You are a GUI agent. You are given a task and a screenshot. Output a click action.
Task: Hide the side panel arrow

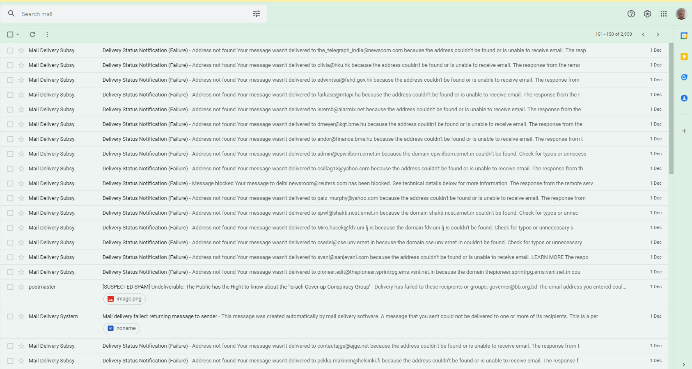pos(684,364)
